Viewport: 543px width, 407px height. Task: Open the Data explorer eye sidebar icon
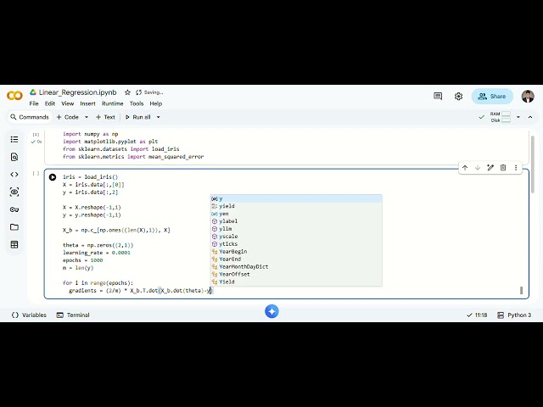[14, 192]
